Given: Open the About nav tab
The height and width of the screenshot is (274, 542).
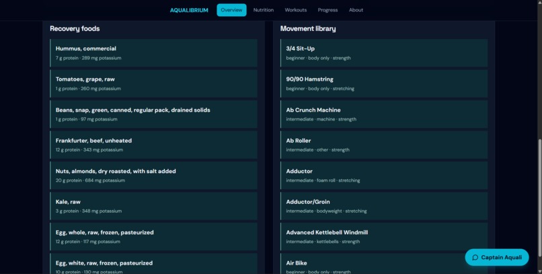Looking at the screenshot, I should coord(356,10).
